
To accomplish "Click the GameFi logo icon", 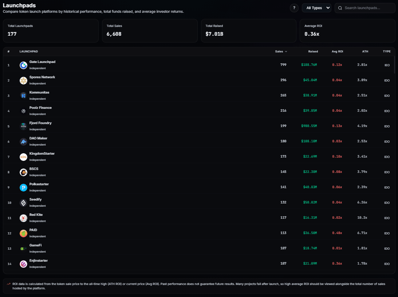I will click(23, 249).
